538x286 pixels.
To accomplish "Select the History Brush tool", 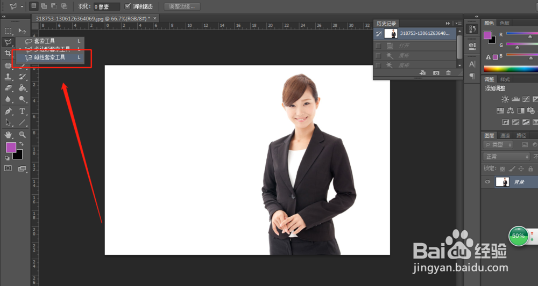I will tap(22, 77).
